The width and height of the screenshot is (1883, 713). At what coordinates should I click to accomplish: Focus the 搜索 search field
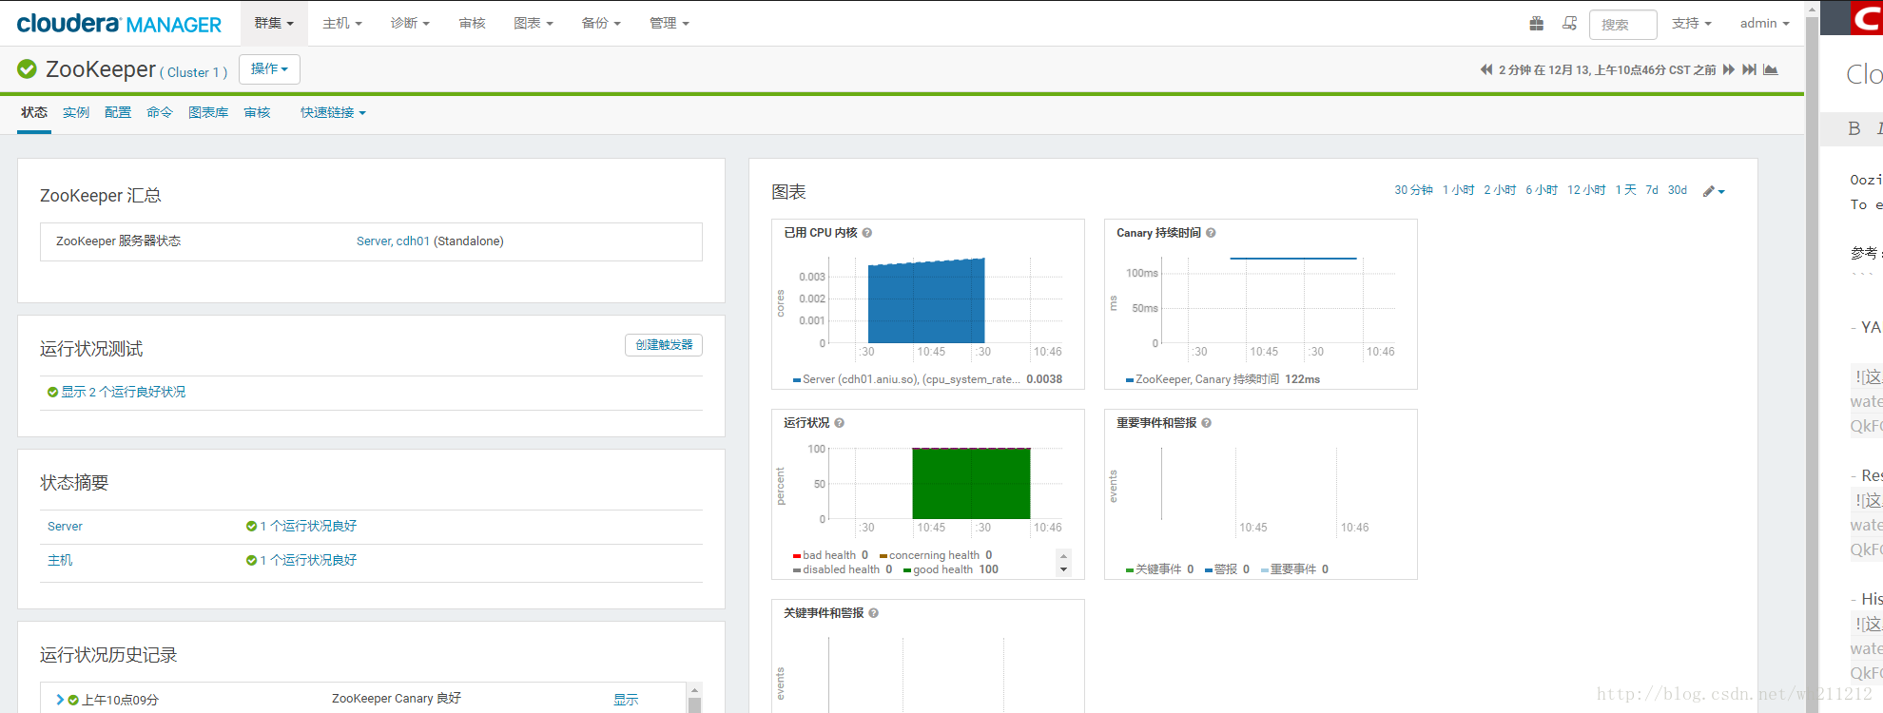pyautogui.click(x=1623, y=24)
